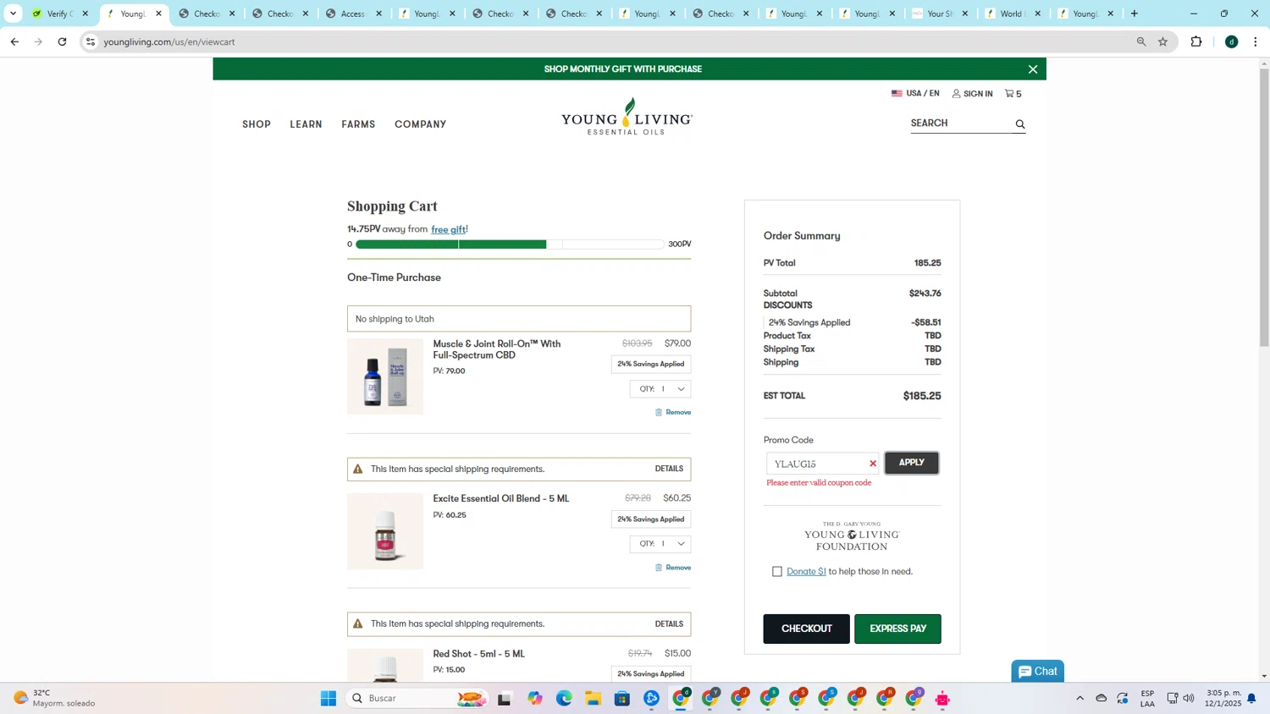Click the EXPRESS PAY button
1270x714 pixels.
[x=897, y=629]
